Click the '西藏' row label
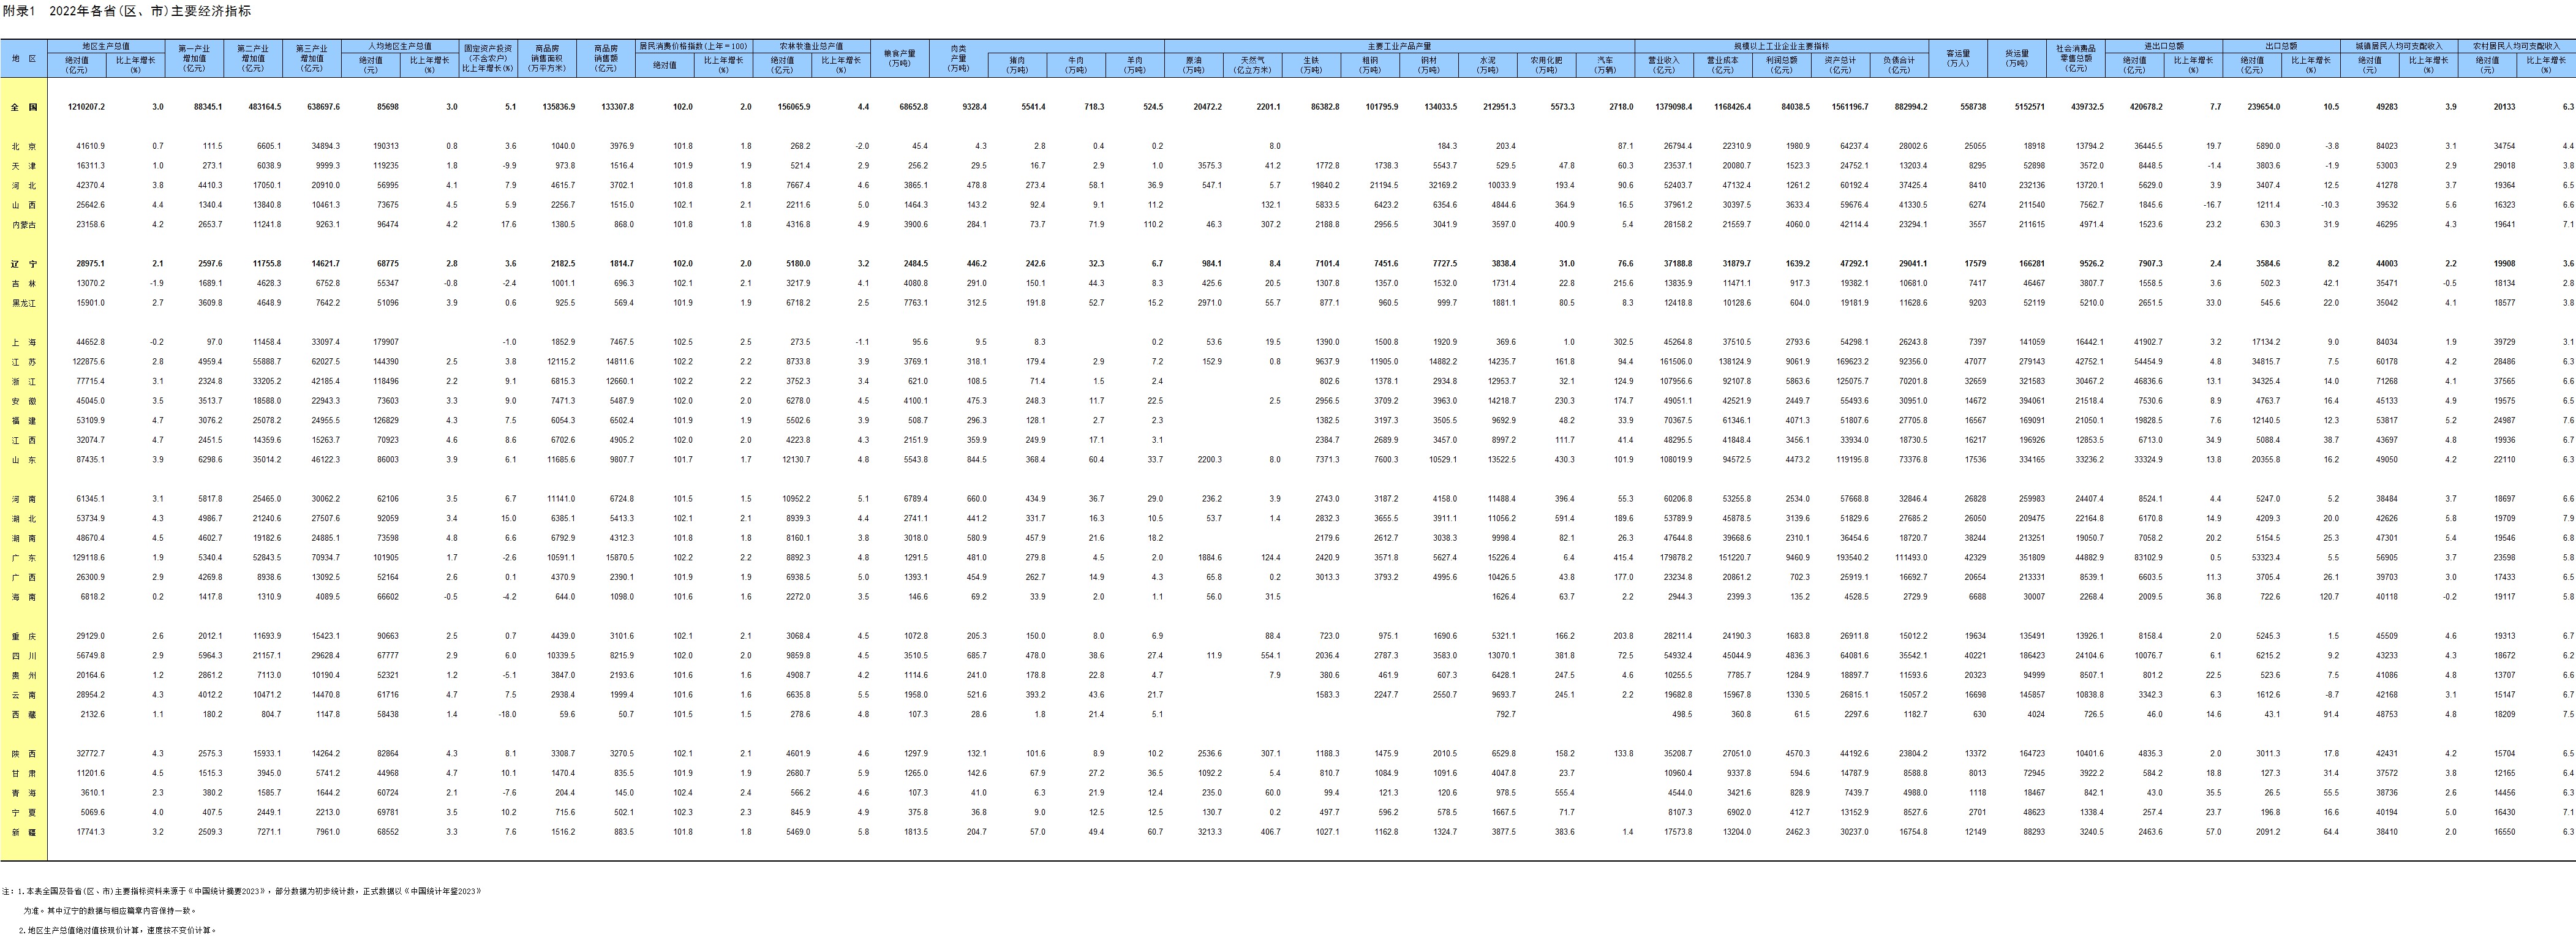The width and height of the screenshot is (2576, 940). point(24,715)
